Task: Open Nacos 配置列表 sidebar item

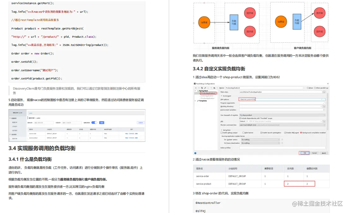Action: pos(15,122)
